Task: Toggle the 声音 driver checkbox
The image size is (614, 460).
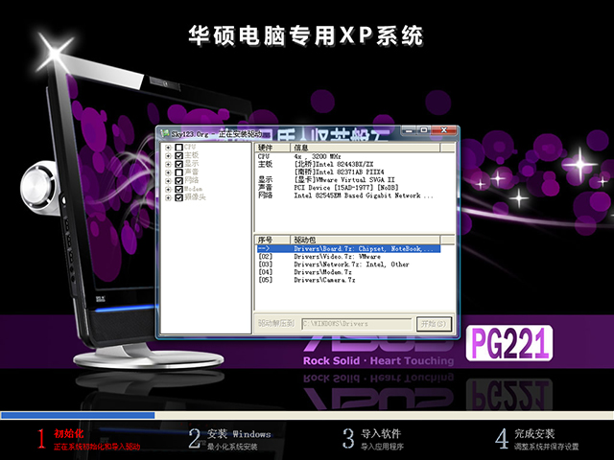Action: click(178, 172)
